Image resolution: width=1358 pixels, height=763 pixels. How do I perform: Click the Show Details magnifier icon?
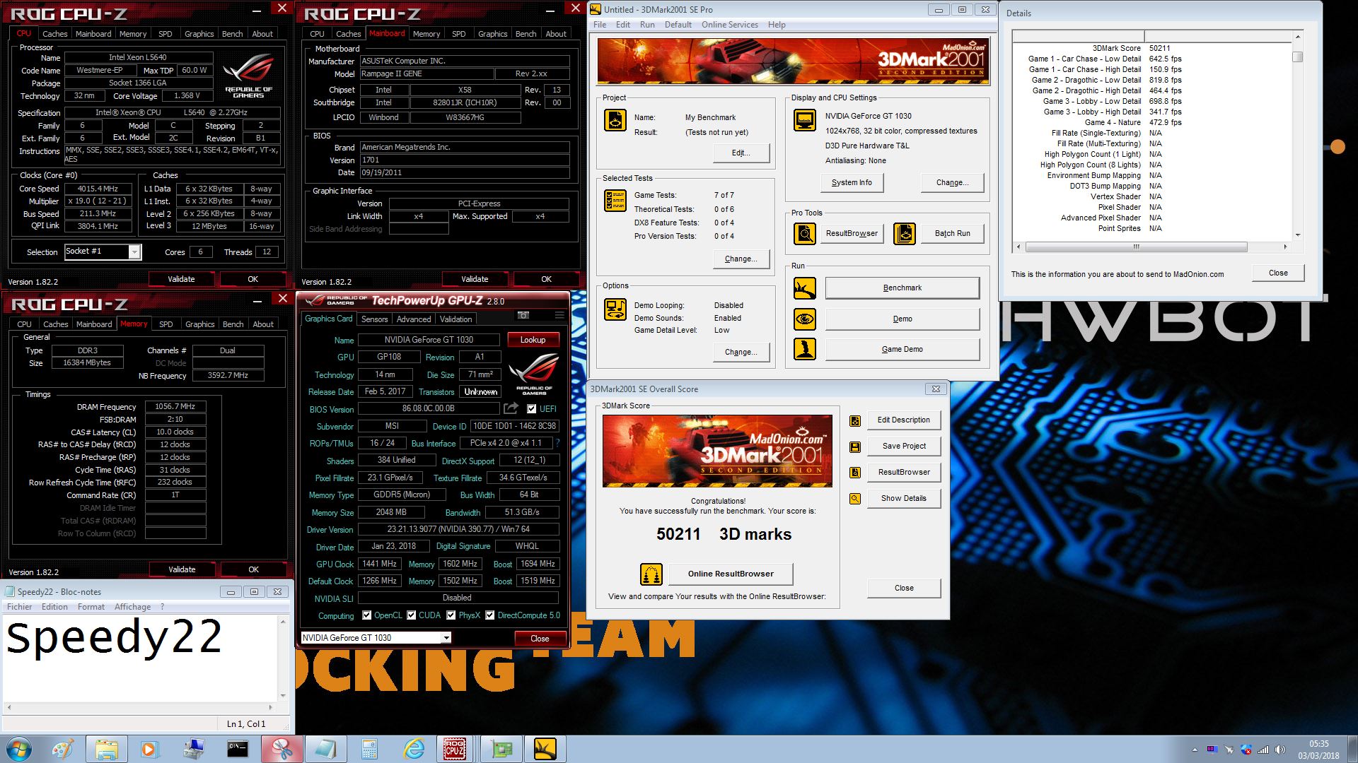click(x=855, y=498)
